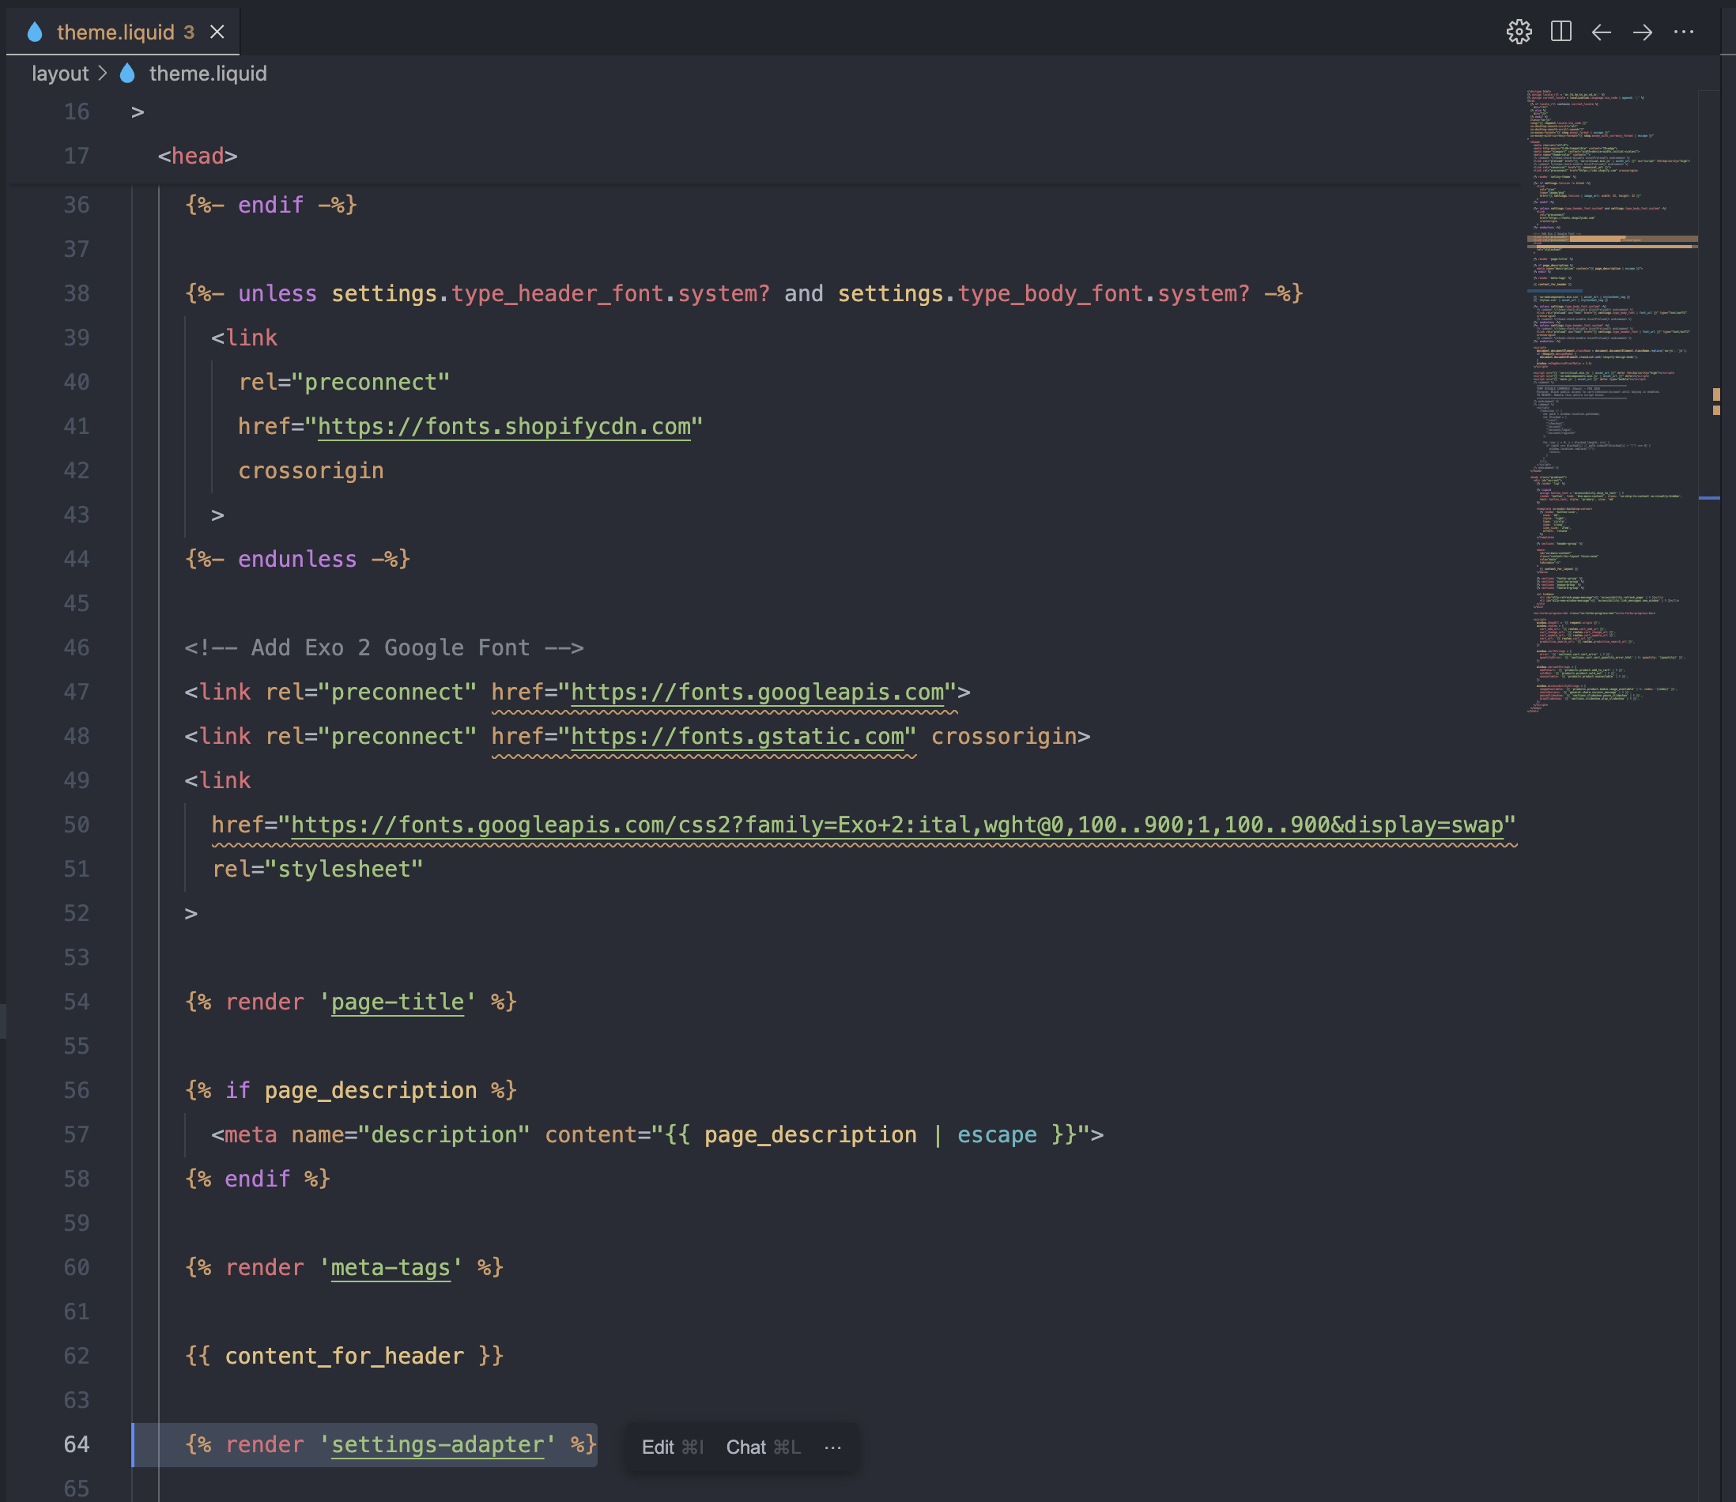Viewport: 1736px width, 1502px height.
Task: Navigate back using the left arrow icon
Action: tap(1602, 32)
